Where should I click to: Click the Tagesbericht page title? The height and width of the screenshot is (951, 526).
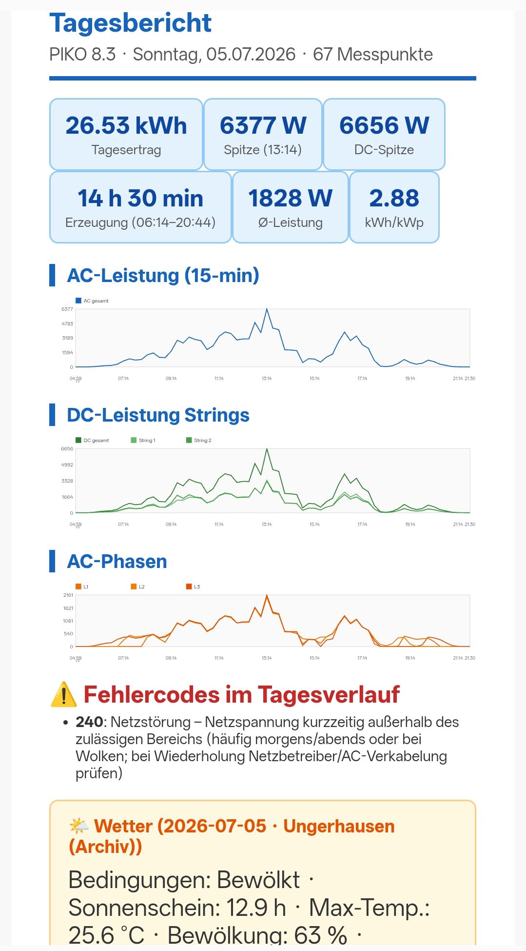pos(130,23)
